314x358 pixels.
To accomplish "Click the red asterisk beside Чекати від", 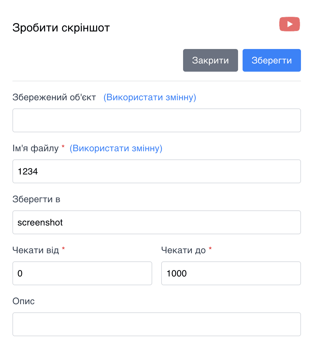I will 63,249.
